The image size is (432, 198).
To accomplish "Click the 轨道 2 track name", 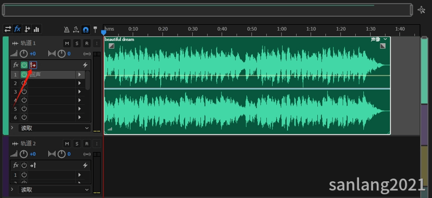I will (x=28, y=144).
